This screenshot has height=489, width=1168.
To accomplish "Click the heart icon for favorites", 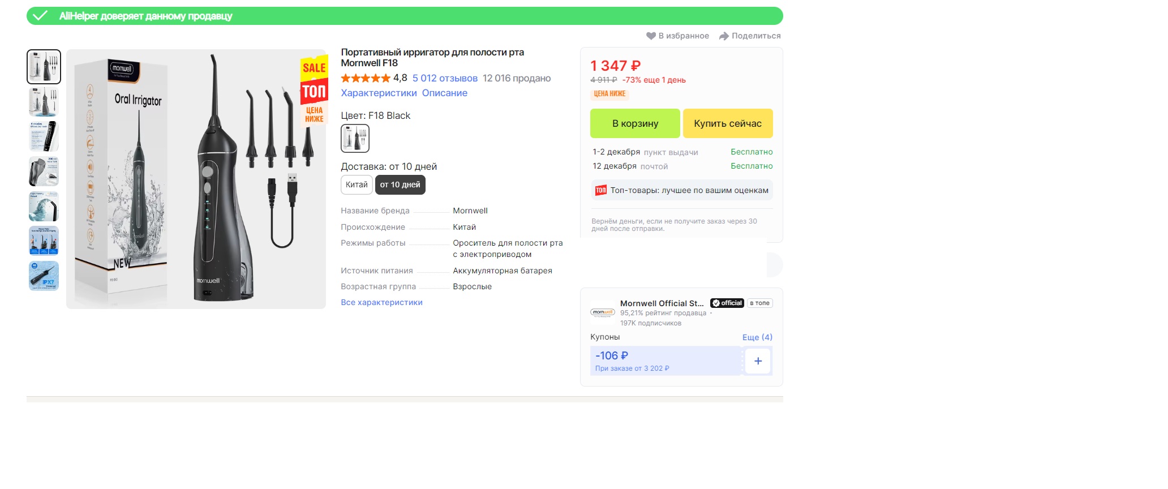I will tap(651, 36).
